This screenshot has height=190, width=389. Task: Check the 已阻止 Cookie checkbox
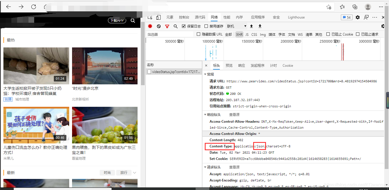click(328, 34)
